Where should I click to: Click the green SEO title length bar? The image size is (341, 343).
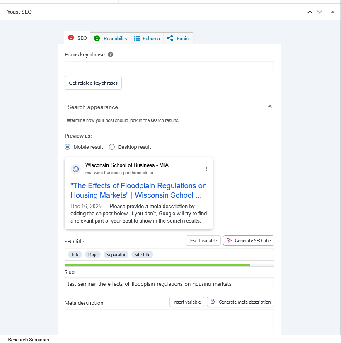pyautogui.click(x=157, y=265)
